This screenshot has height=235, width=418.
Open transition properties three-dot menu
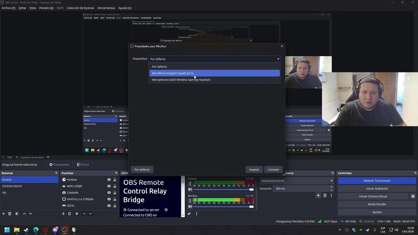click(x=331, y=196)
